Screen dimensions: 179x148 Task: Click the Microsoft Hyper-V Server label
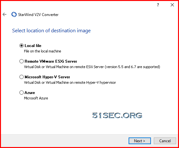pyautogui.click(x=47, y=77)
